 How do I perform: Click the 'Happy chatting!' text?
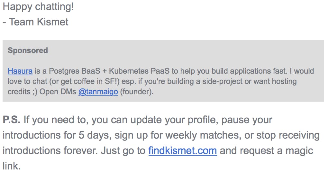click(x=38, y=7)
